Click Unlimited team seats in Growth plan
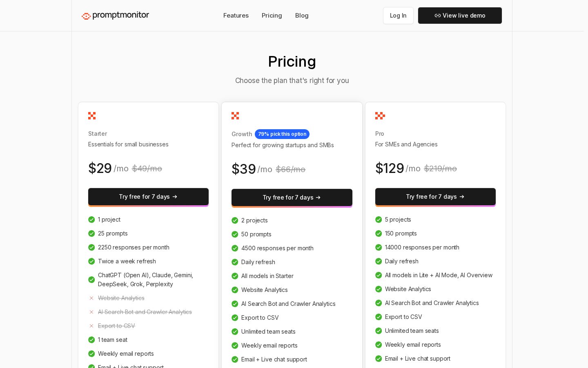Viewport: 588px width, 368px height. 268,332
